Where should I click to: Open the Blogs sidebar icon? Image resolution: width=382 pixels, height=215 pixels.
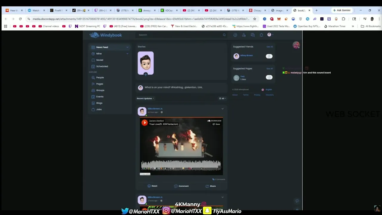93,103
